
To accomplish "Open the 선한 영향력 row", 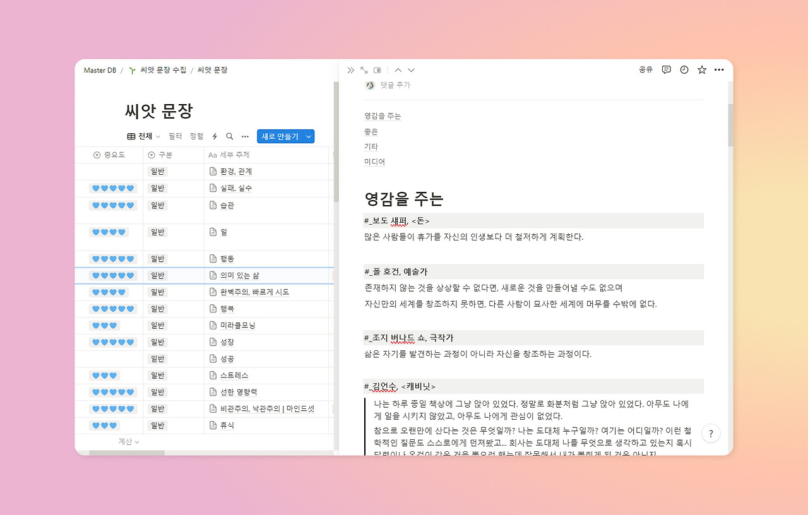I will coord(239,392).
